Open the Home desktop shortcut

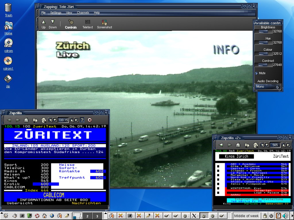click(8, 27)
